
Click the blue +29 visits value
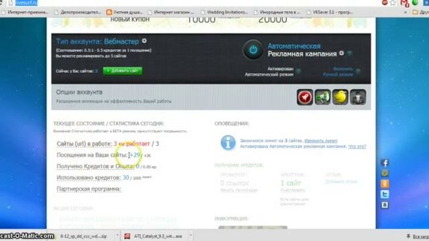coord(135,155)
